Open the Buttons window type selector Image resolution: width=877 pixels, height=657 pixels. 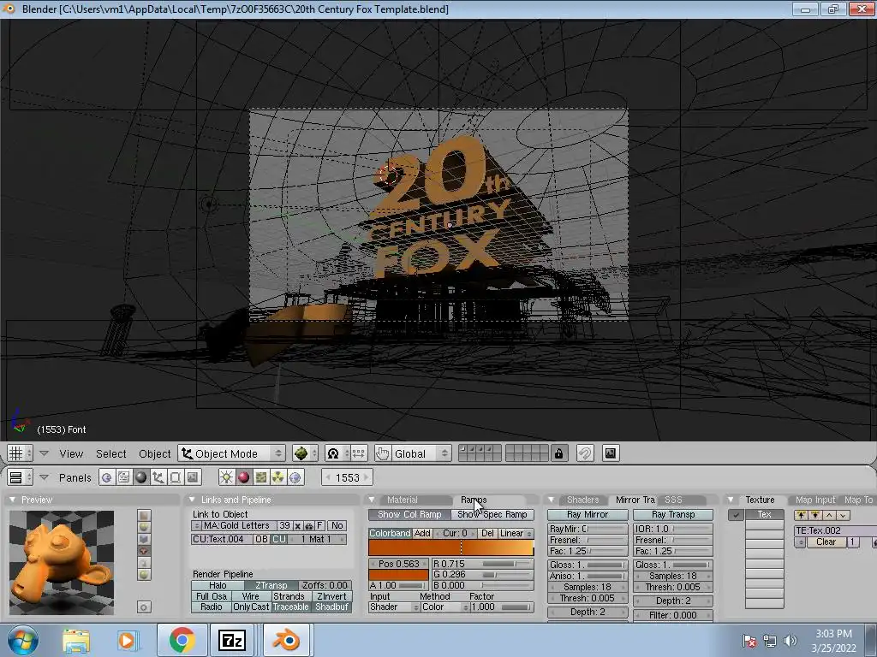pyautogui.click(x=20, y=477)
